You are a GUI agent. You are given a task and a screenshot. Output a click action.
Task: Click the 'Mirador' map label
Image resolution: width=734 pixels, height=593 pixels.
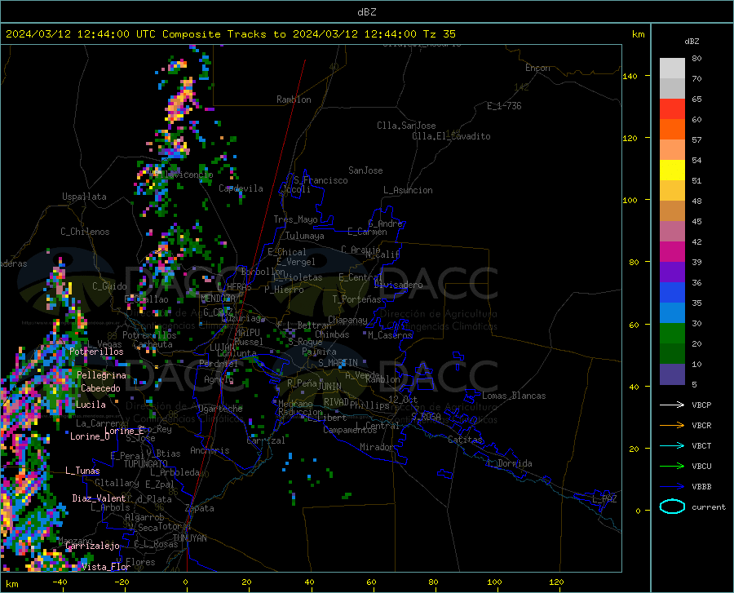[x=377, y=447]
